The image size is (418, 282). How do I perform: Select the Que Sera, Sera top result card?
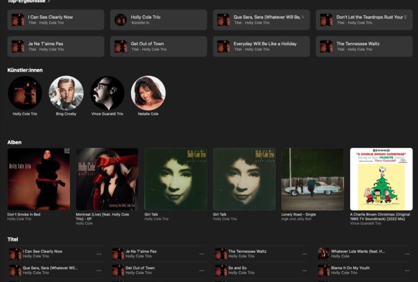point(261,20)
